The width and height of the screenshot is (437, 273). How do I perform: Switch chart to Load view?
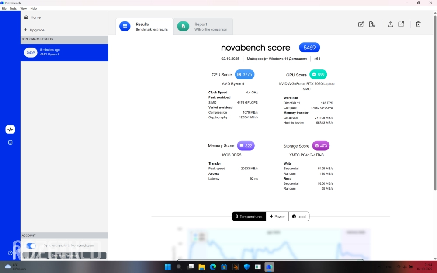tap(299, 216)
